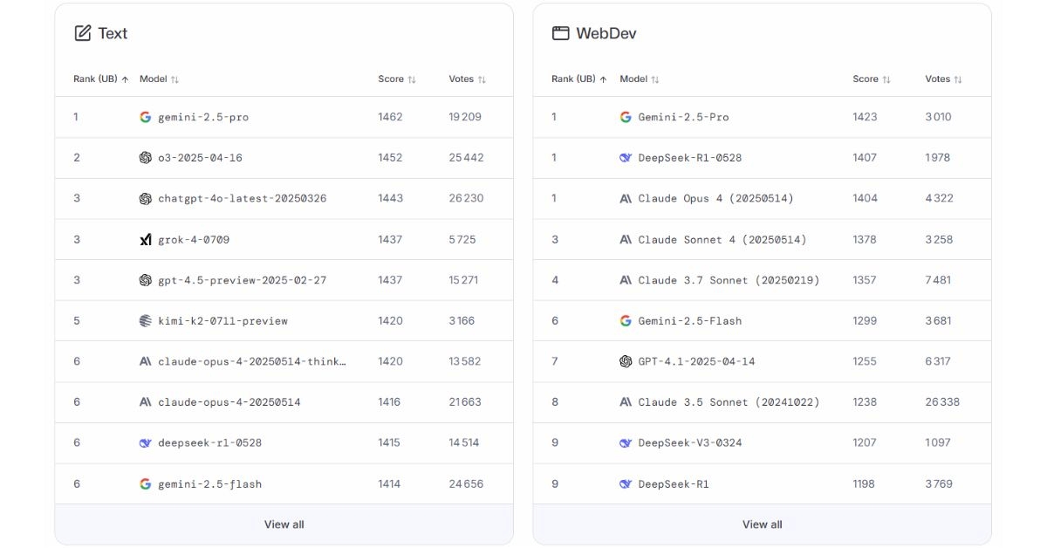Click votes value 26 338 for Claude 3.5 Sonnet
The width and height of the screenshot is (1047, 548).
point(942,402)
